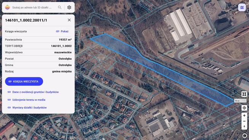Click the Powierzchnia label
The image size is (249, 140).
point(13,40)
